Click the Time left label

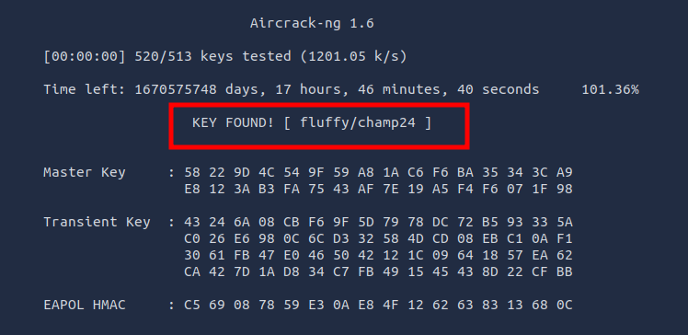pyautogui.click(x=85, y=89)
